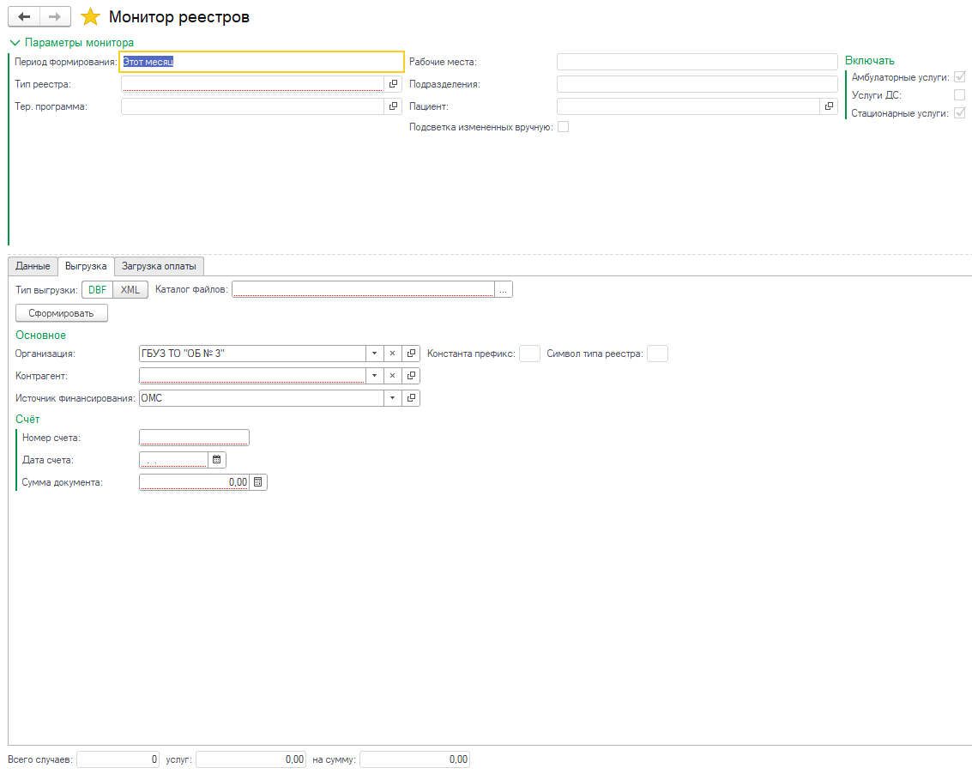Open the calculator for Сумма документа
Screen dimensions: 972x774
(x=258, y=482)
